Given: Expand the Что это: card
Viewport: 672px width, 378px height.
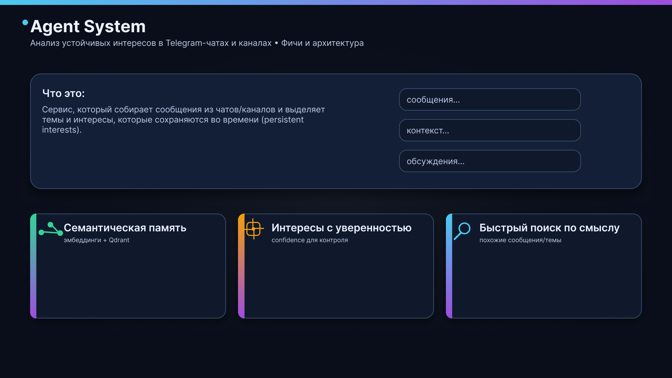Looking at the screenshot, I should (335, 131).
